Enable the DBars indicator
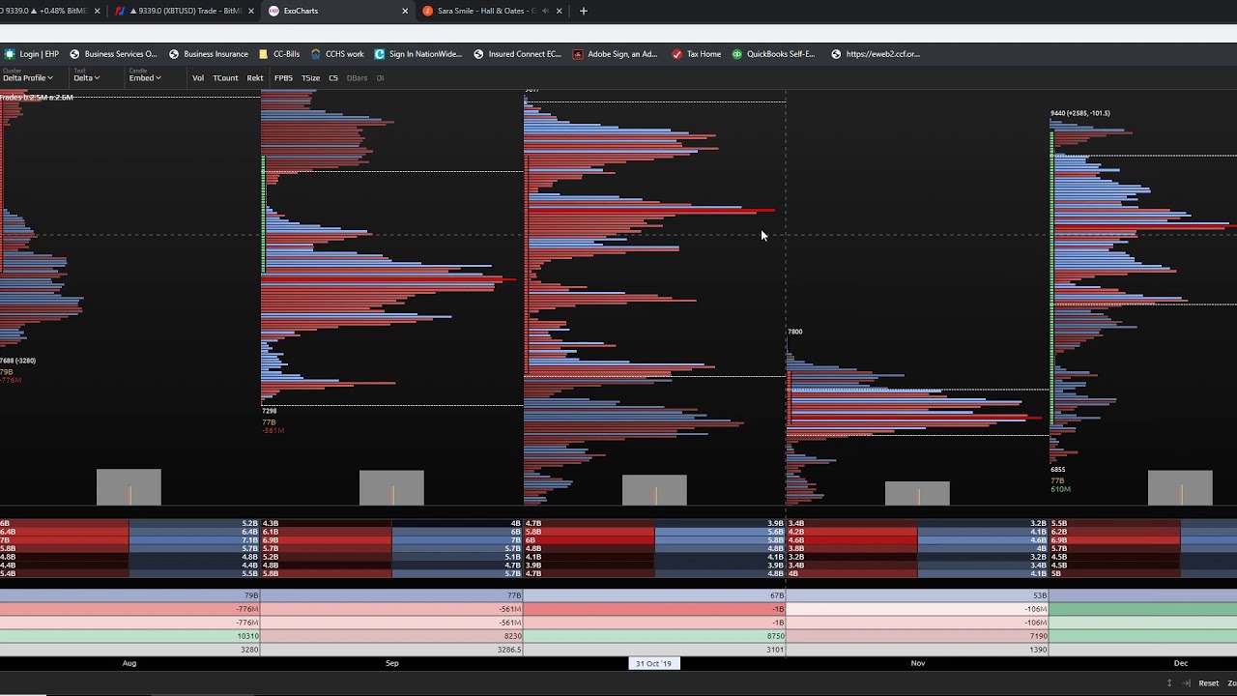 (x=357, y=77)
